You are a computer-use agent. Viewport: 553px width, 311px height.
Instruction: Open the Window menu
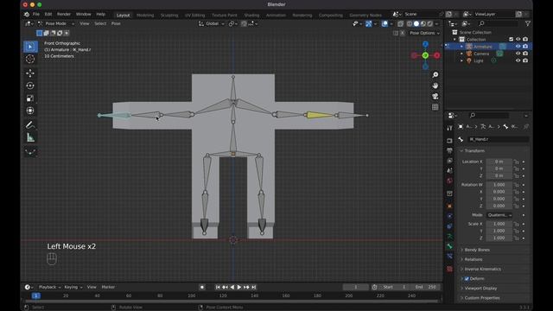(x=84, y=15)
